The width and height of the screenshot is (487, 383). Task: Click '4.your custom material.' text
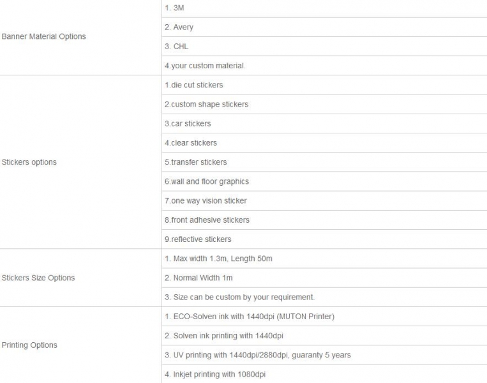[205, 66]
